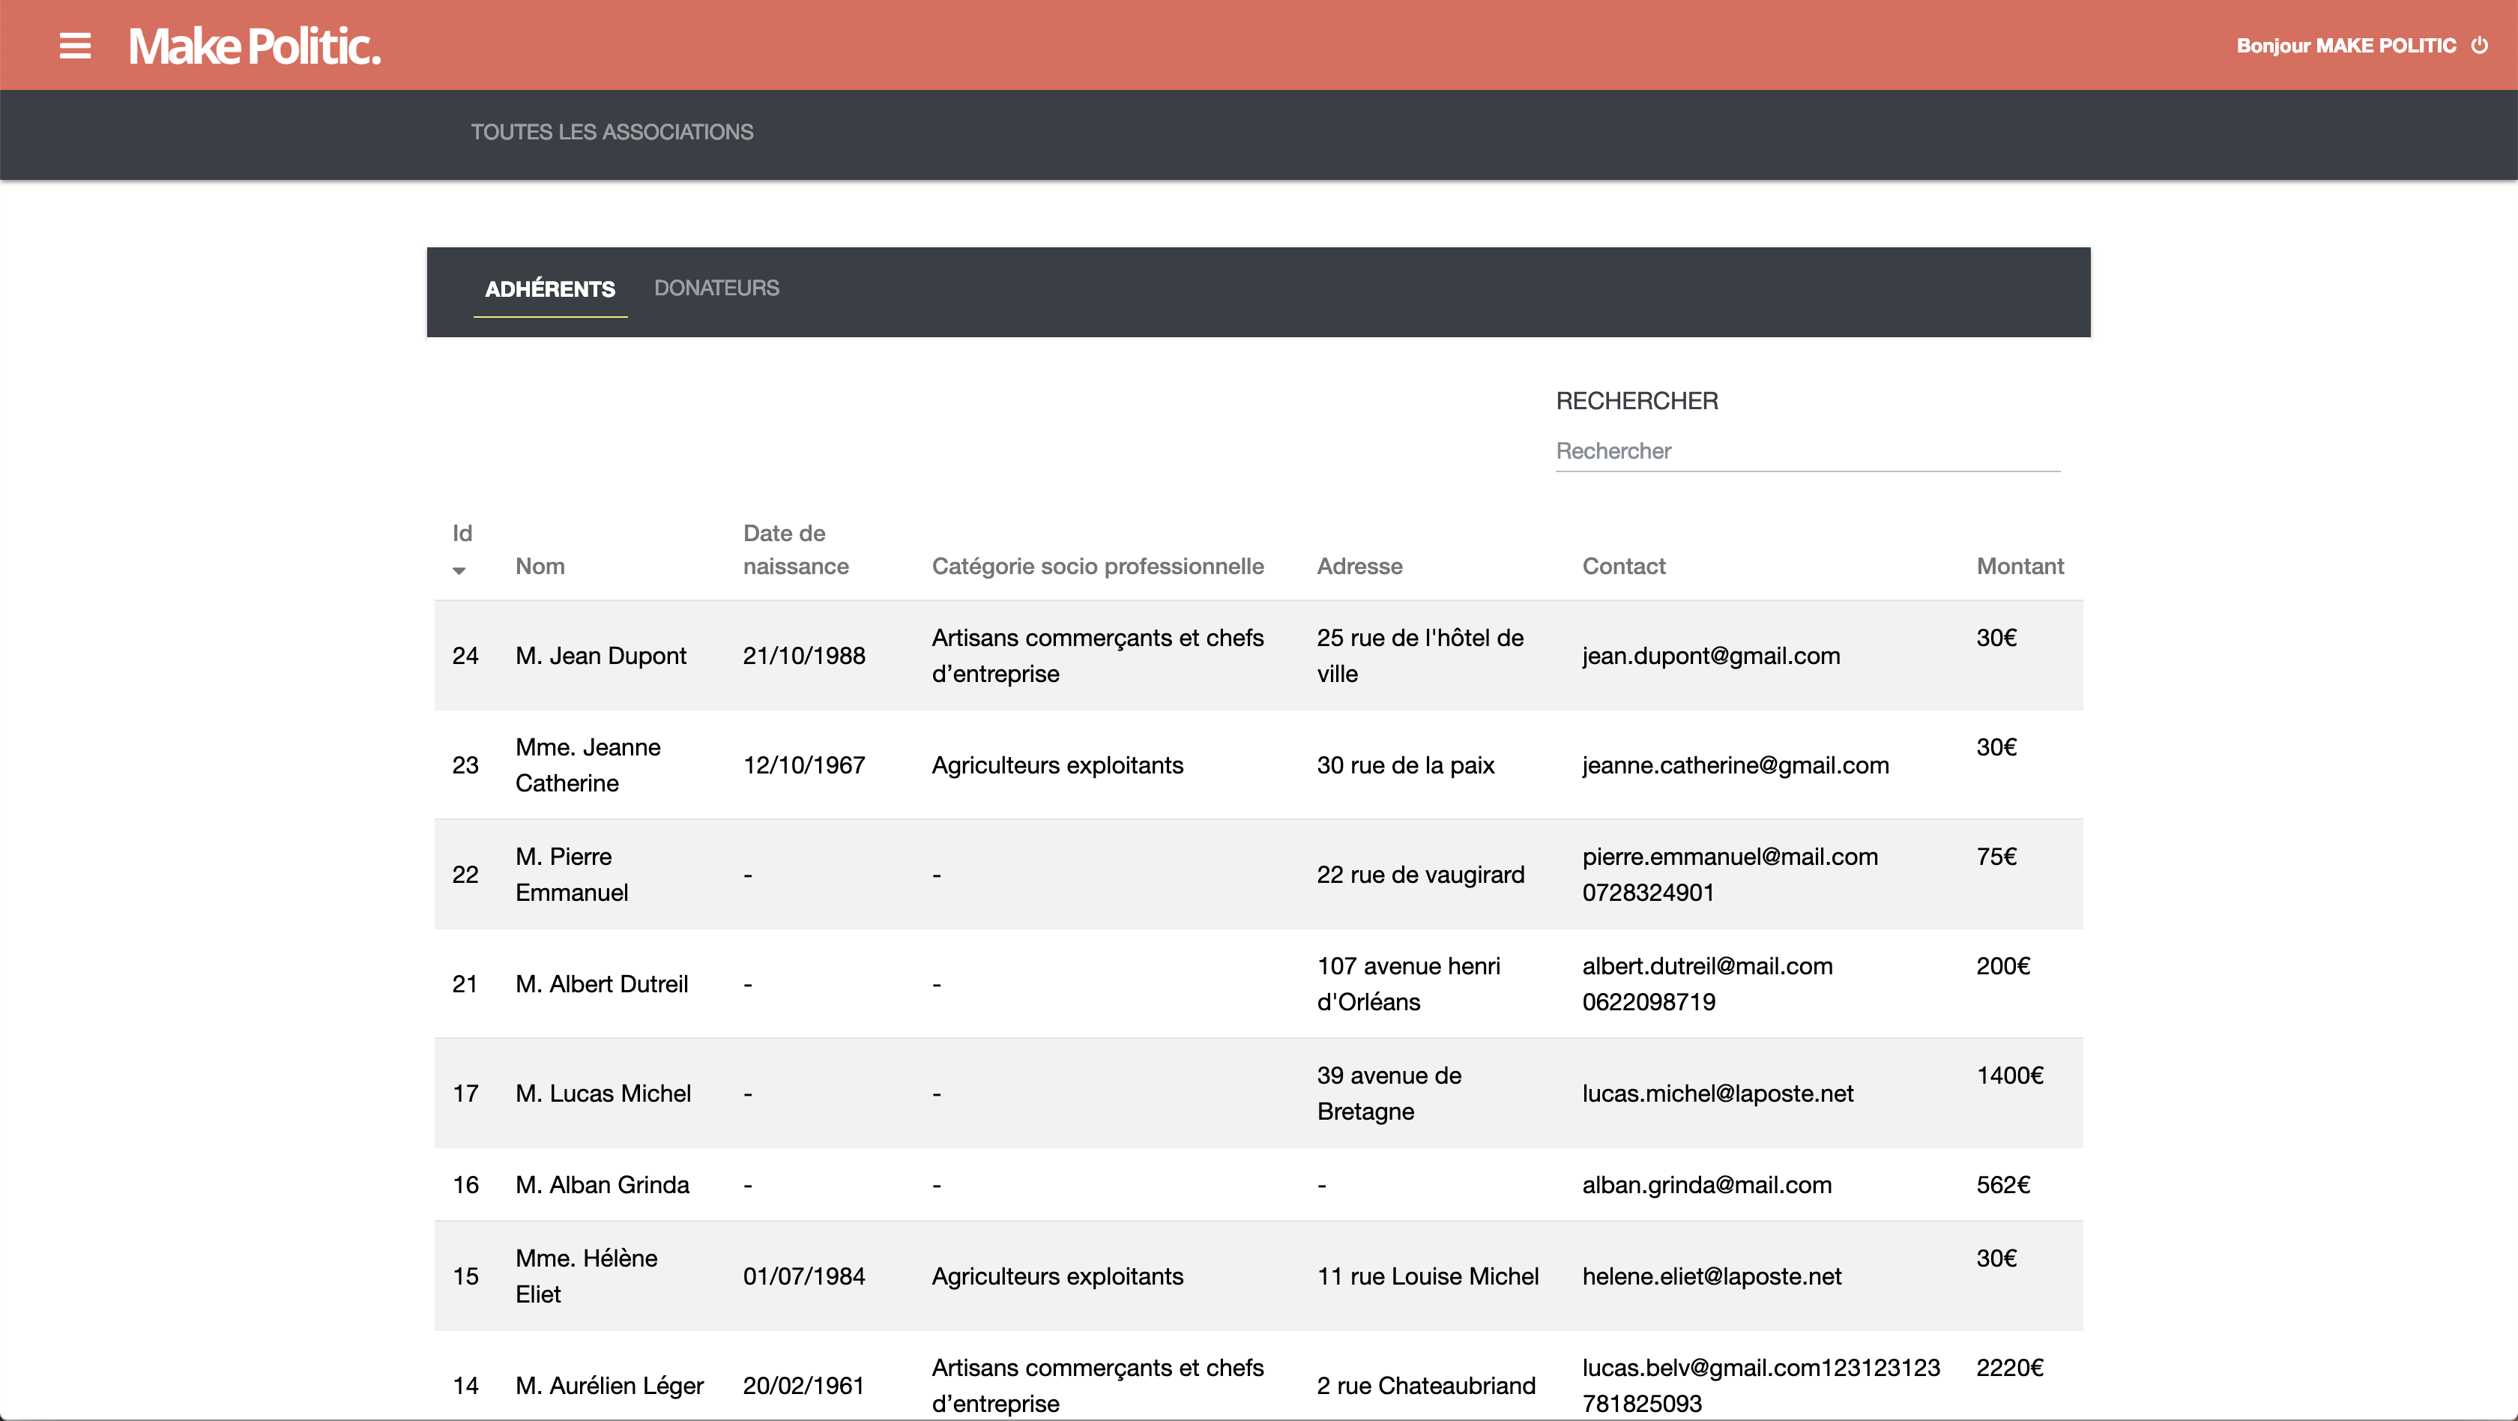Open the hamburger menu icon

point(75,46)
